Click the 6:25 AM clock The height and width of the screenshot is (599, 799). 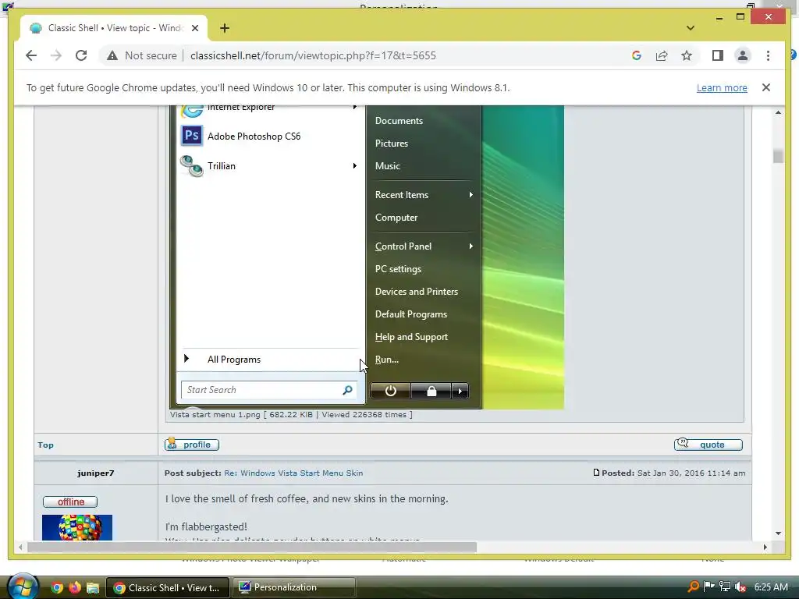pos(771,587)
